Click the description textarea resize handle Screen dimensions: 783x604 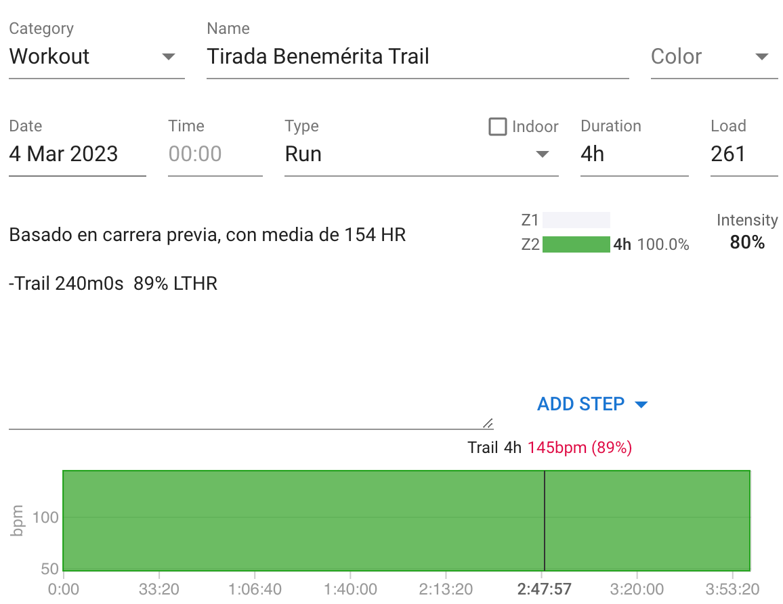pos(488,423)
